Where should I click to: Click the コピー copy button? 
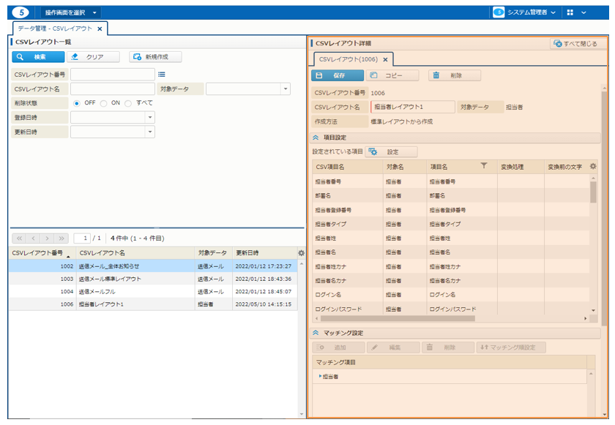(393, 75)
